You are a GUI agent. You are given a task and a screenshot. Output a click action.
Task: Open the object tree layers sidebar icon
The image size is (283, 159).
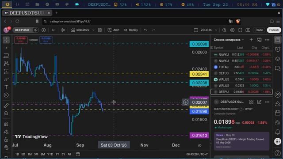point(278,59)
